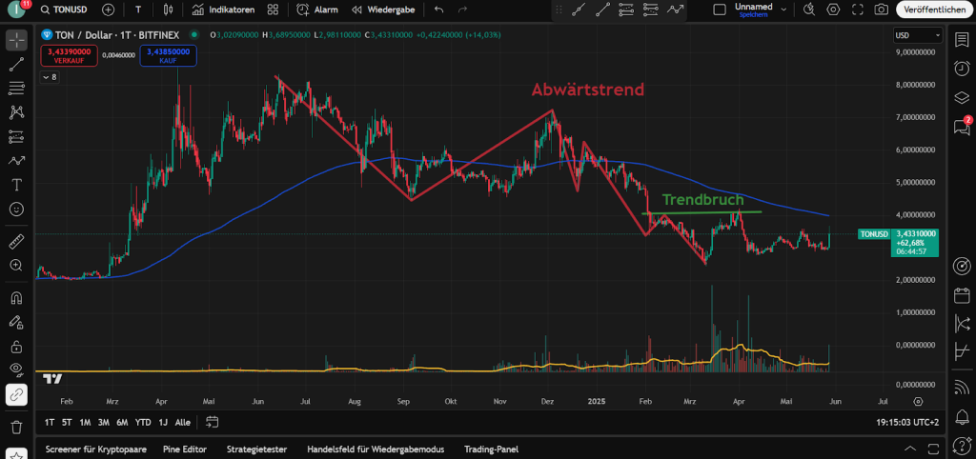Open the chart patterns tool
The image size is (976, 459).
(17, 112)
